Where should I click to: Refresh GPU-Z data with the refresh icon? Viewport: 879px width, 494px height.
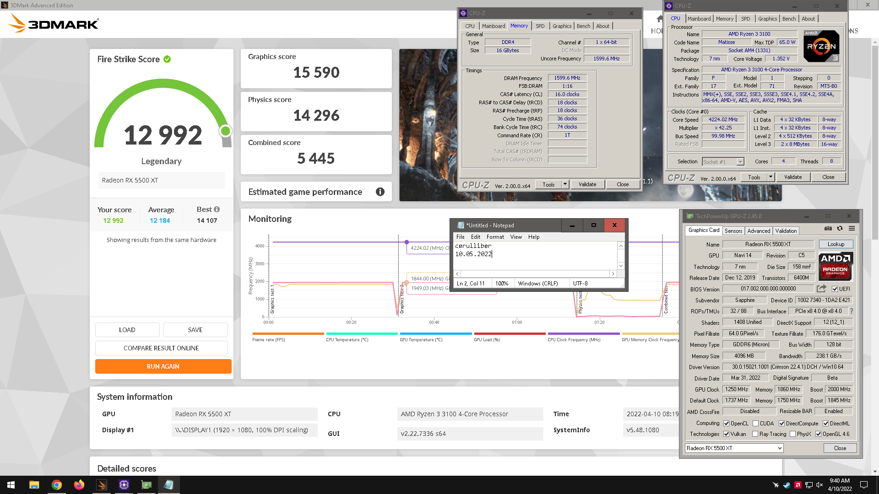pyautogui.click(x=840, y=228)
